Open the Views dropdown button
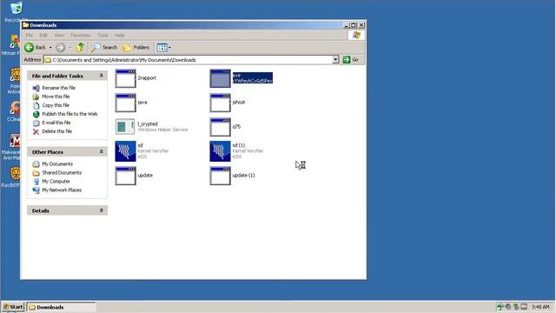The image size is (556, 313). tap(164, 47)
